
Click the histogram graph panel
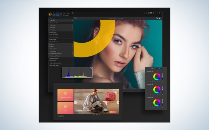(77, 73)
